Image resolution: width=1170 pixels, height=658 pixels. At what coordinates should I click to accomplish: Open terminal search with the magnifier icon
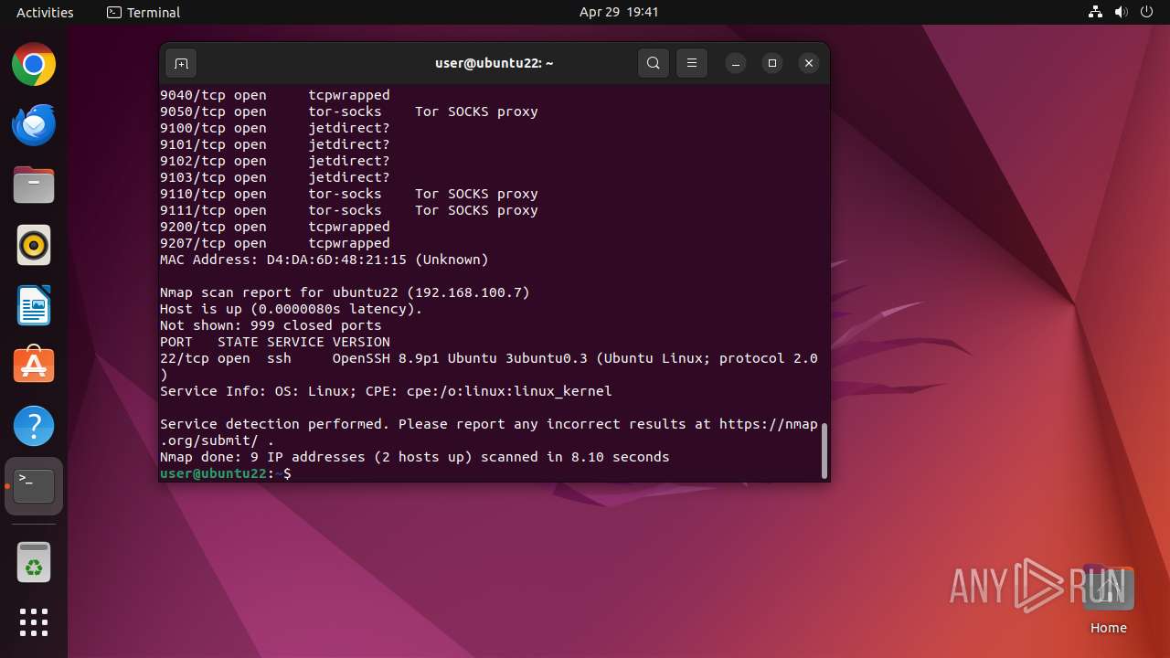[x=653, y=63]
